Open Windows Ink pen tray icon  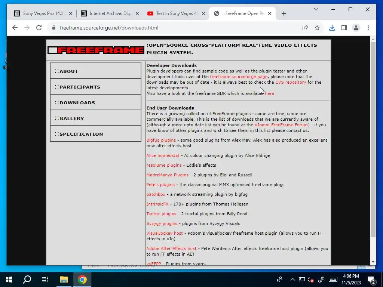pyautogui.click(x=321, y=280)
